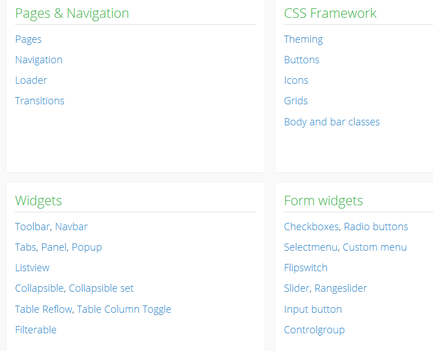Viewport: 433px width, 351px height.
Task: Go to the Navbar widget page
Action: coord(71,227)
